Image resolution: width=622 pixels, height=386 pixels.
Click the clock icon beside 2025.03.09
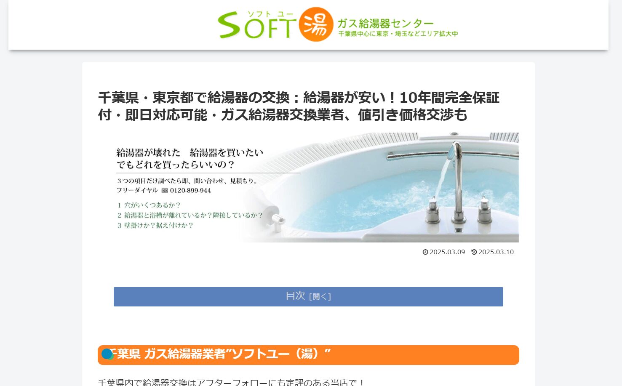pyautogui.click(x=425, y=252)
